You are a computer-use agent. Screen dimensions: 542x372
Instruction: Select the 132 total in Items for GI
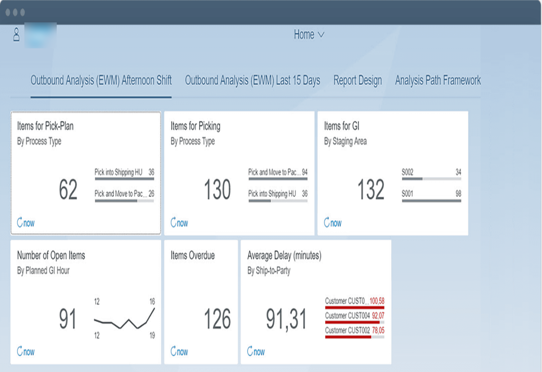[x=371, y=190]
